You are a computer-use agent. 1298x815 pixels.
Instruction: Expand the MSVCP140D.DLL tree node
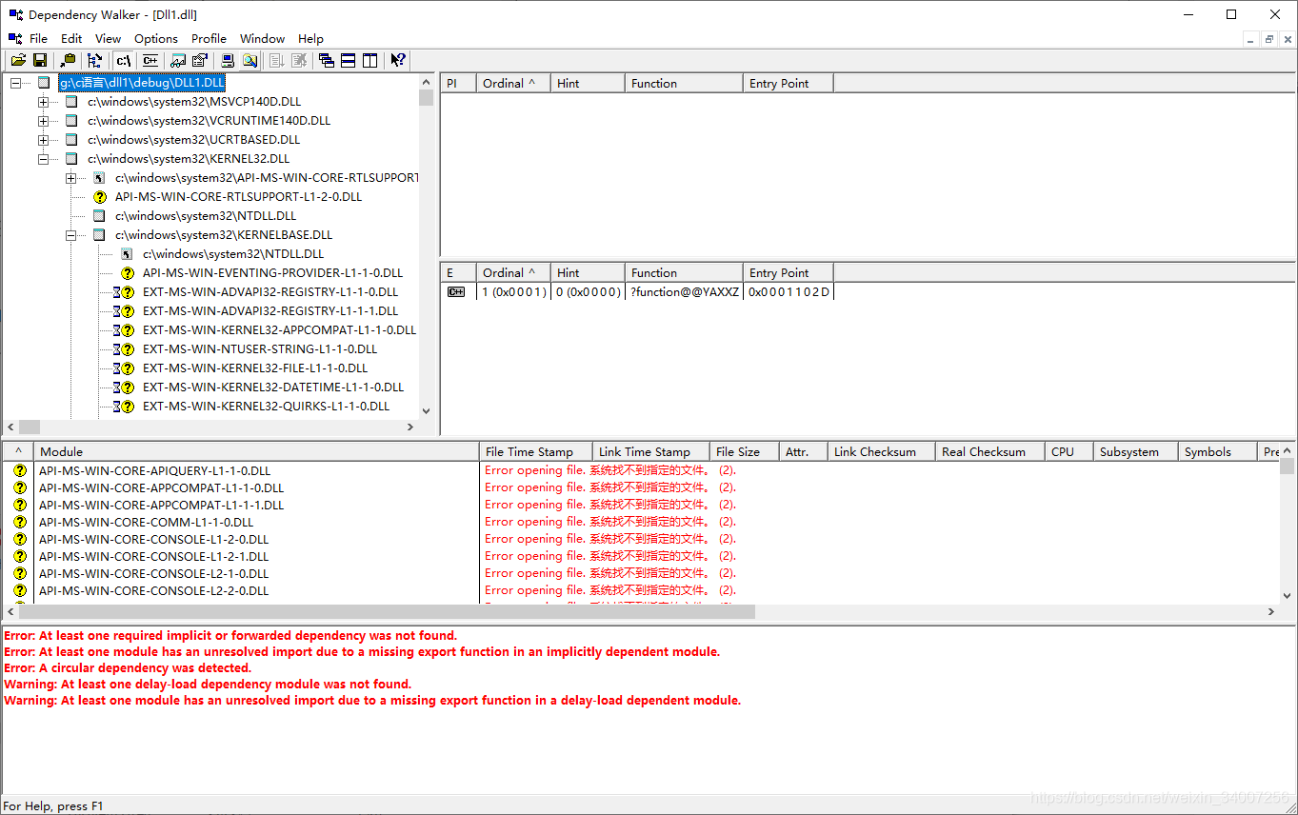(43, 102)
